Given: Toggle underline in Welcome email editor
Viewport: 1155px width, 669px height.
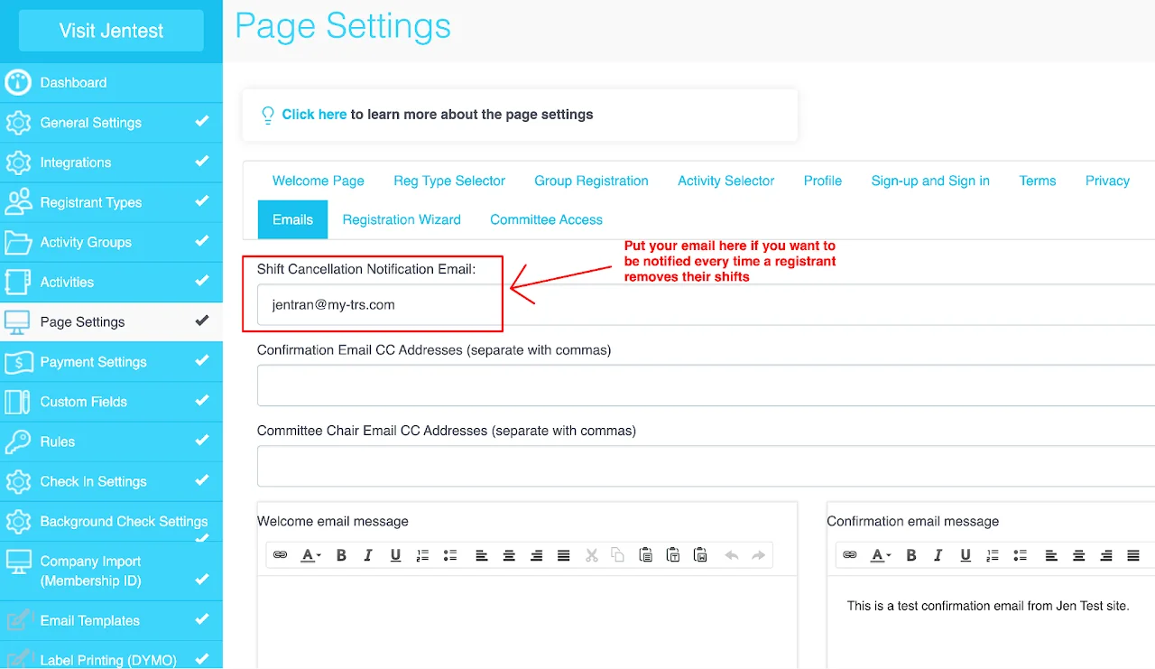Looking at the screenshot, I should 395,555.
